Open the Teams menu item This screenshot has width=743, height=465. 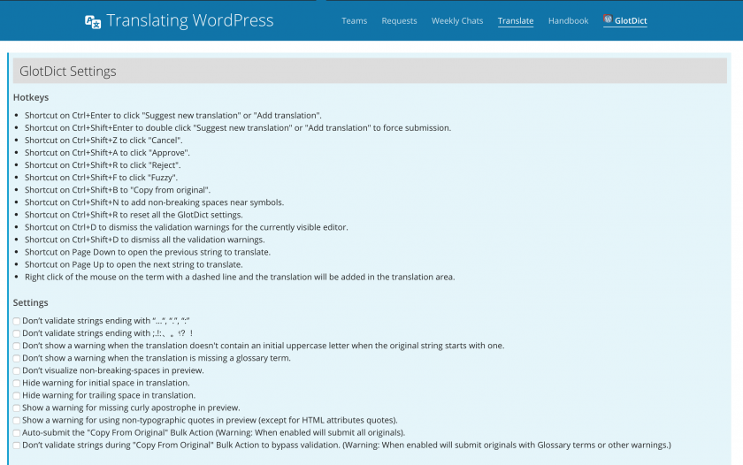(x=354, y=21)
